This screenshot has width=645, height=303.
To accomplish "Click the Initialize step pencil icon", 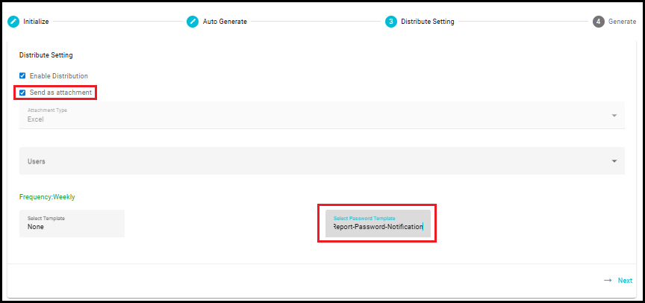I will [x=13, y=22].
